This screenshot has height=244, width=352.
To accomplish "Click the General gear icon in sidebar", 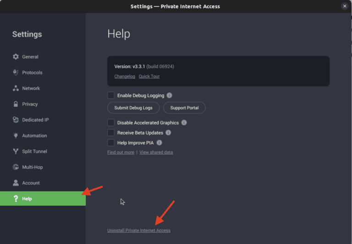I will point(16,57).
